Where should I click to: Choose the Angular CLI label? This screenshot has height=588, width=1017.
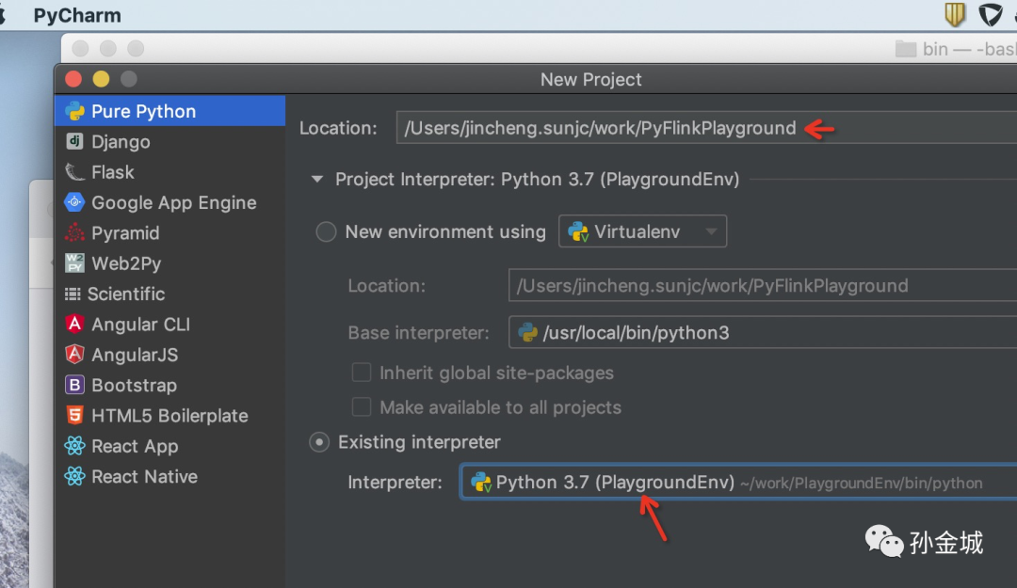(x=140, y=325)
